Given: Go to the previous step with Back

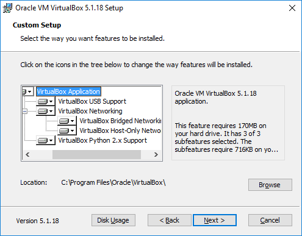Looking at the screenshot, I should coord(170,220).
